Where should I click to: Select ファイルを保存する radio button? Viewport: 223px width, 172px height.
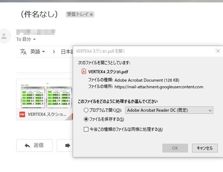(86, 119)
